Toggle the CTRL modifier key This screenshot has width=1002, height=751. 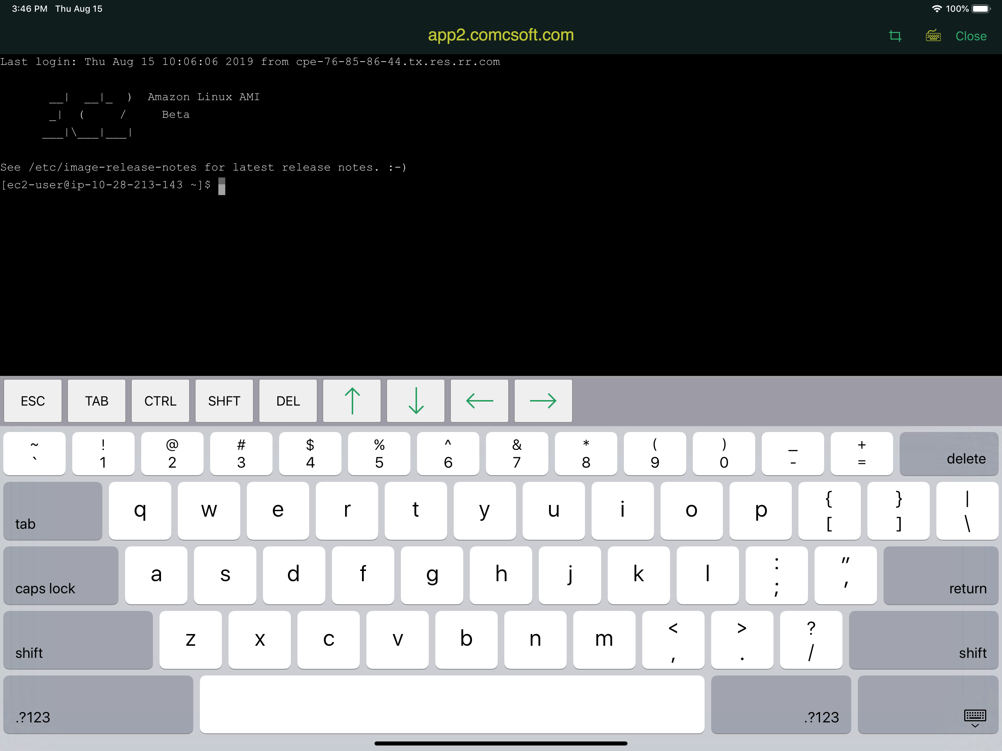pyautogui.click(x=160, y=401)
